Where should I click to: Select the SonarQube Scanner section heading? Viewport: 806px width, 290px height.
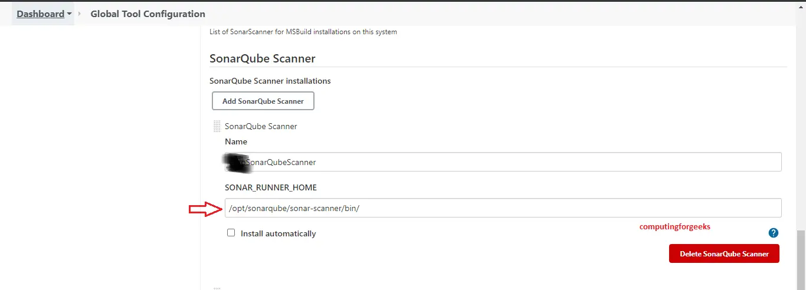pos(263,58)
